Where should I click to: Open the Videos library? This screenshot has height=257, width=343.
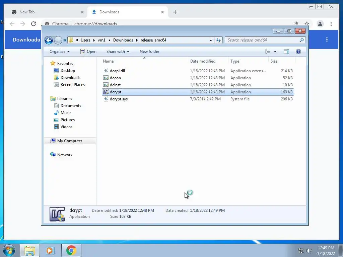66,127
